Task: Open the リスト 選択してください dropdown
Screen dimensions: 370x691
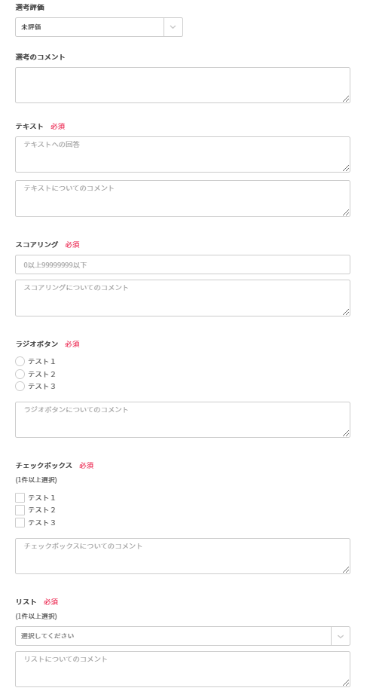Action: (183, 636)
